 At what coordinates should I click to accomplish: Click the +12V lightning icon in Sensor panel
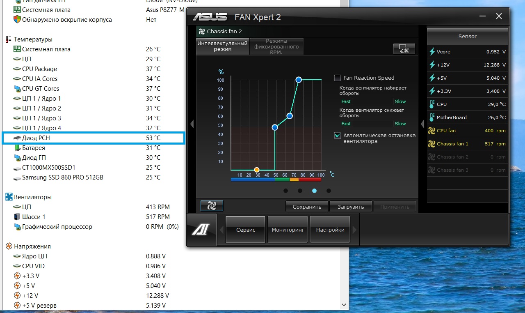431,65
